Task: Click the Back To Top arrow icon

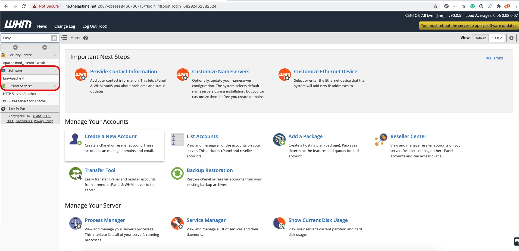Action: tap(3, 109)
